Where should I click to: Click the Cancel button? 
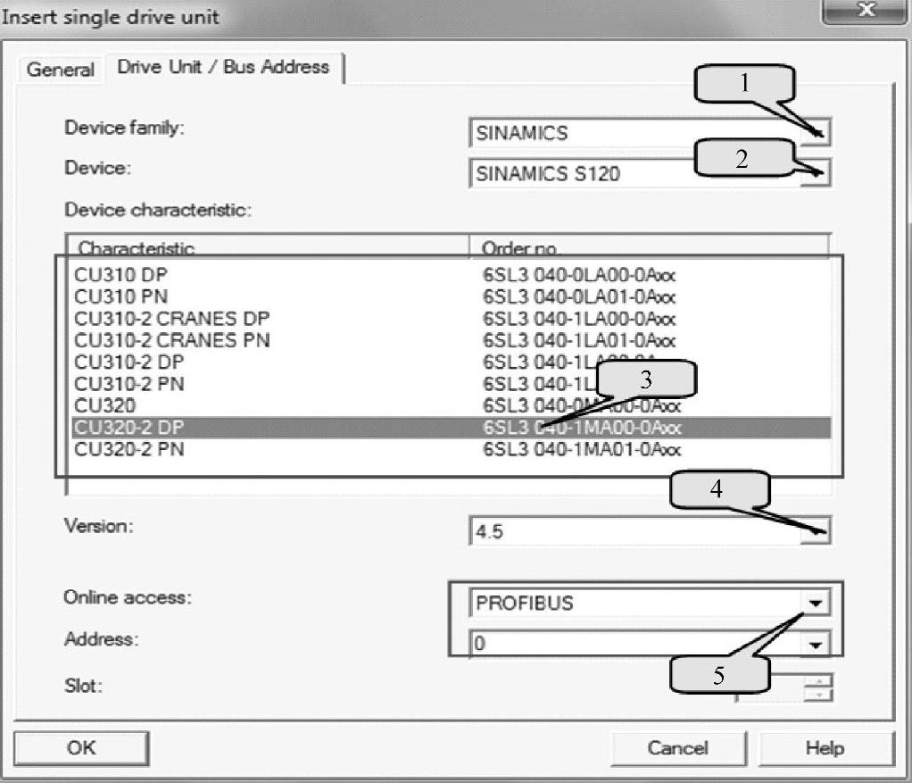(x=678, y=748)
